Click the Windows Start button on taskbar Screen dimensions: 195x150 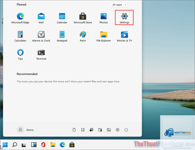click(x=5, y=145)
